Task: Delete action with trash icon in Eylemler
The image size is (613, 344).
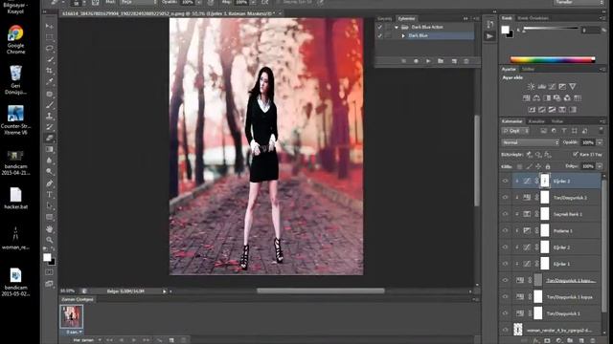Action: click(466, 61)
